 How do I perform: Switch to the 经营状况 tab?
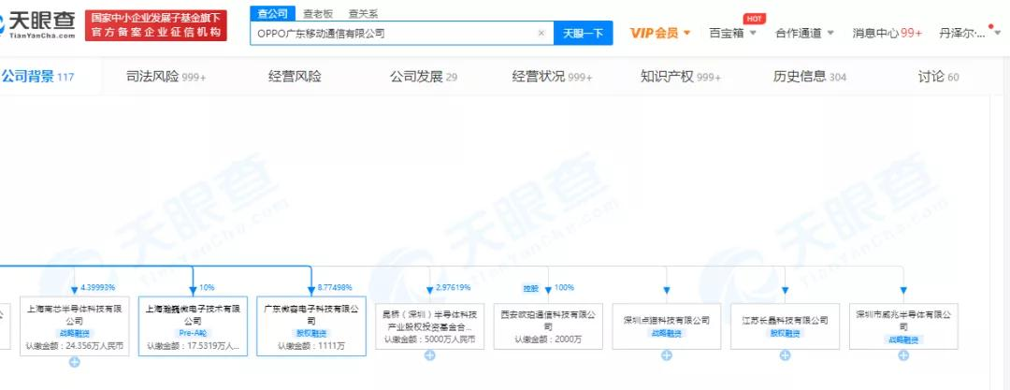(x=552, y=77)
